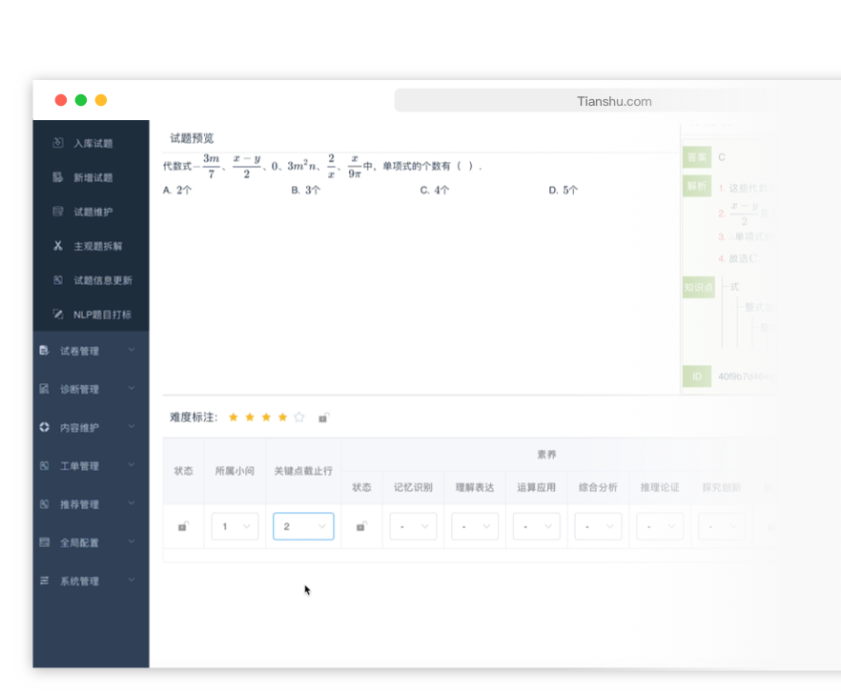
Task: Toggle the lock next to difficulty stars
Action: pyautogui.click(x=323, y=418)
